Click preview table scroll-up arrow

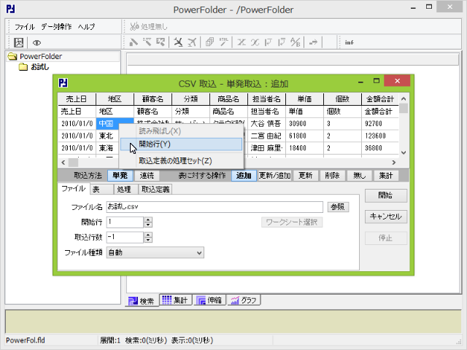pos(404,99)
